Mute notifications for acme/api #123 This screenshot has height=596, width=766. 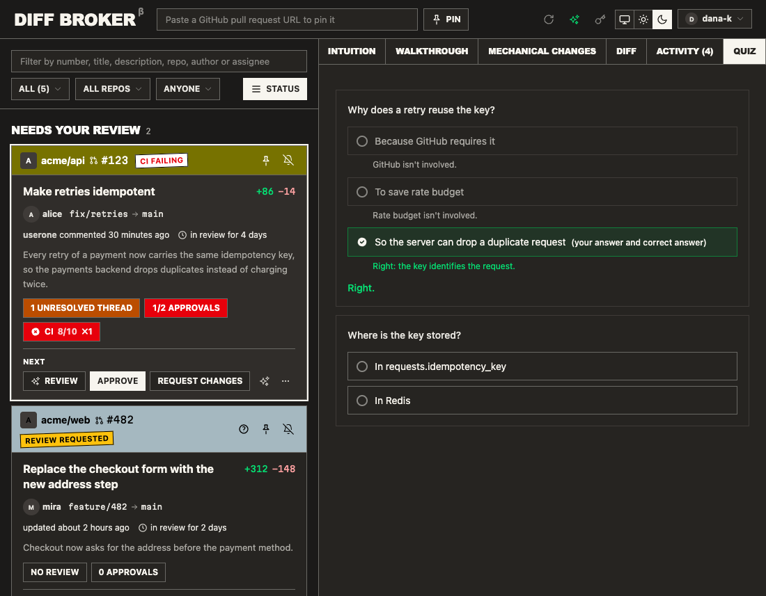pos(288,161)
